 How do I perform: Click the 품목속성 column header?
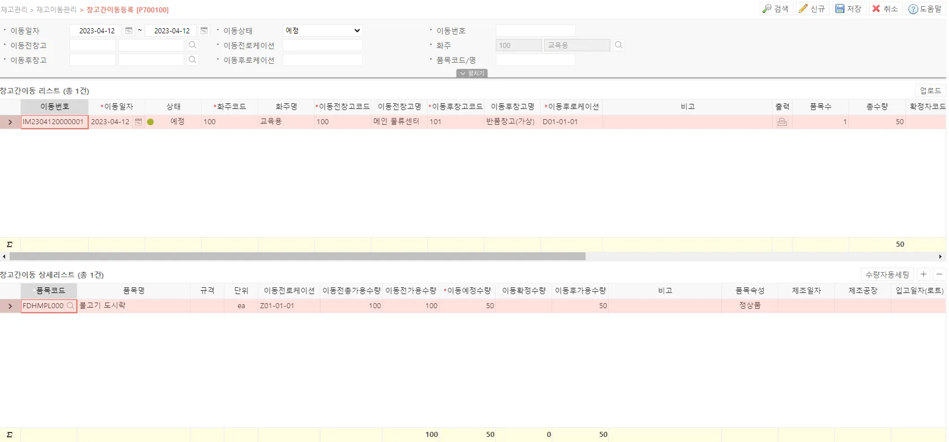click(749, 291)
